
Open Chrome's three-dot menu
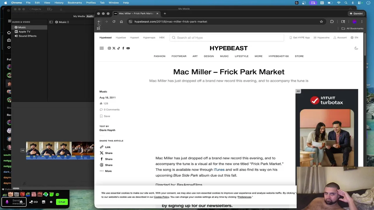(362, 22)
